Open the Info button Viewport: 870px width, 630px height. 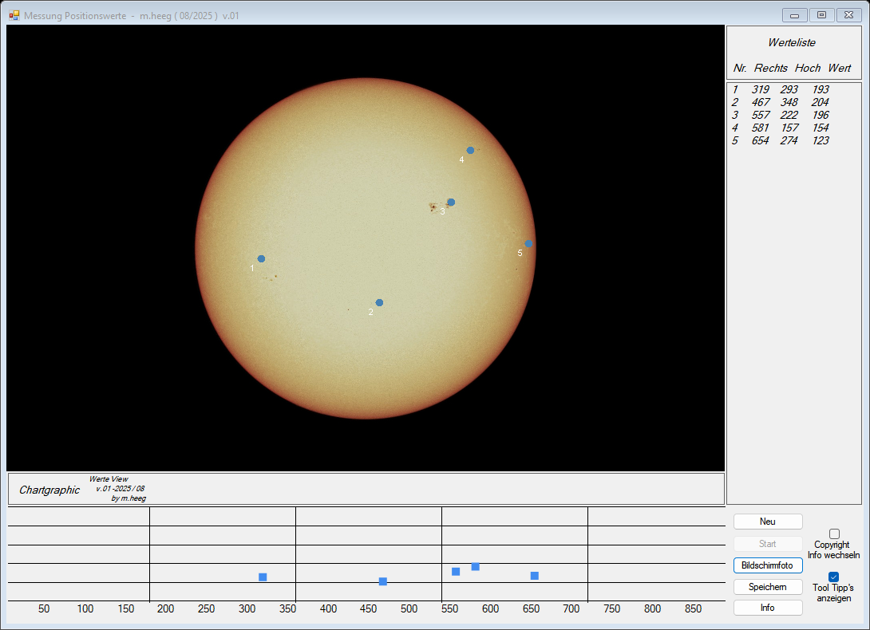tap(768, 608)
